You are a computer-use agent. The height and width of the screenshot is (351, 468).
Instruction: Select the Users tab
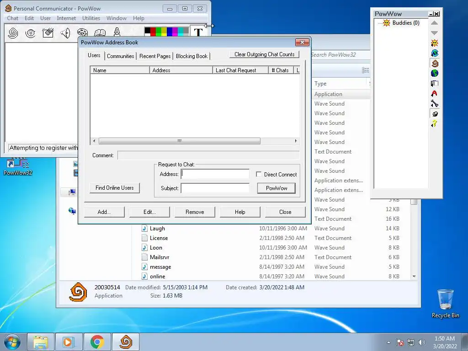tap(94, 55)
